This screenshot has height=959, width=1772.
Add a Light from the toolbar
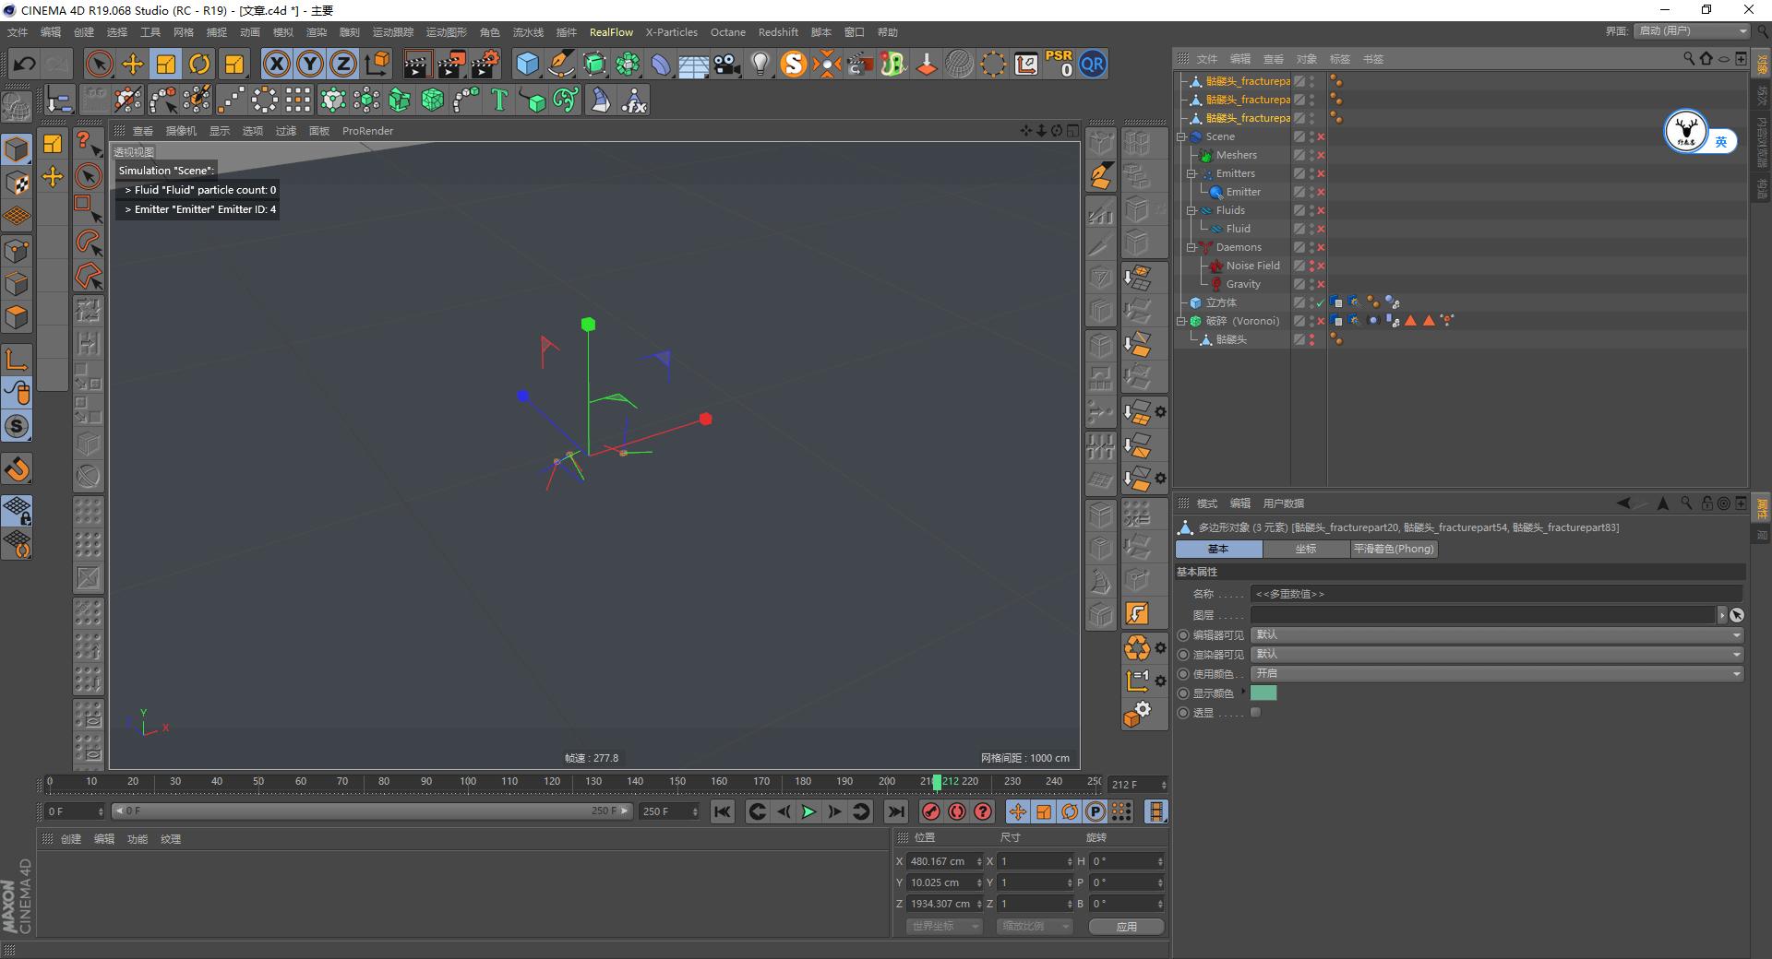(760, 64)
